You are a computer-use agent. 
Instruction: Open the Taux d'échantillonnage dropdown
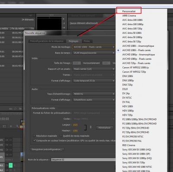(x=93, y=94)
